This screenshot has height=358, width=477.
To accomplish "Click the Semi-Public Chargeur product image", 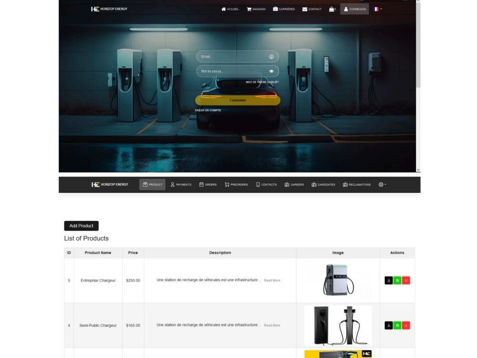I will click(x=338, y=326).
